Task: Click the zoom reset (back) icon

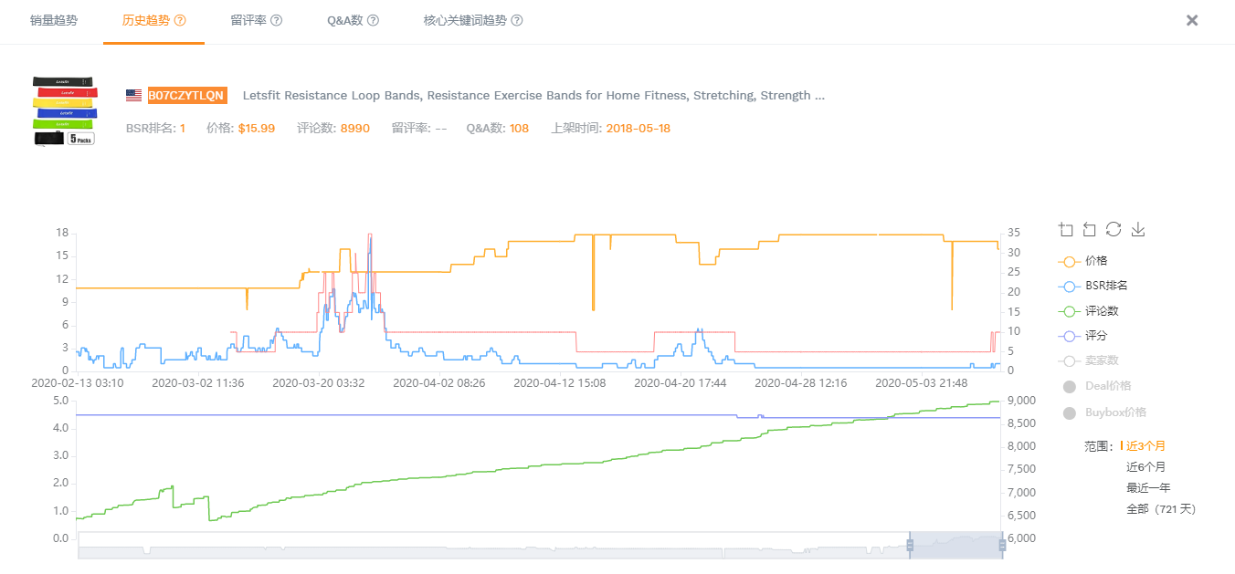Action: click(x=1090, y=230)
